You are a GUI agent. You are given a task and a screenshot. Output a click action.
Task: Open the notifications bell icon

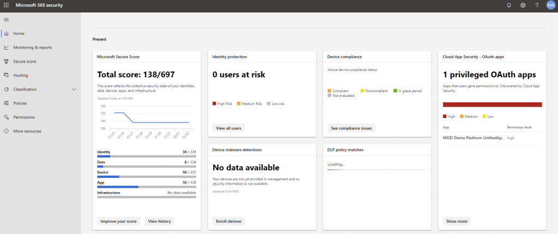point(508,5)
